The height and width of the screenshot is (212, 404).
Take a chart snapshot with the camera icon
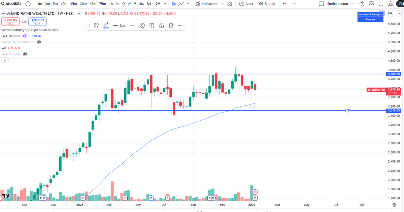[x=390, y=4]
